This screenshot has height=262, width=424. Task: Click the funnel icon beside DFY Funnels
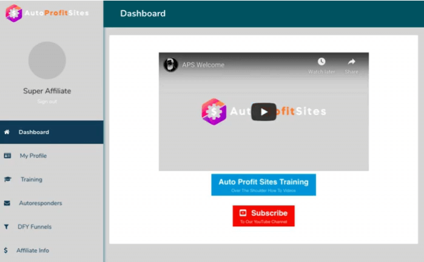pos(6,227)
